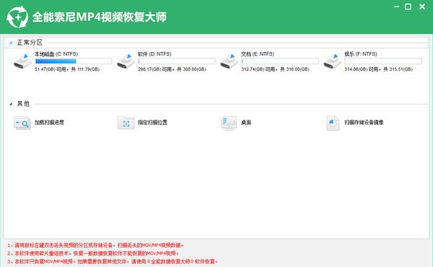The height and width of the screenshot is (267, 433).
Task: Click the 本地磁盘 (C: NTFS) label
Action: (x=56, y=54)
